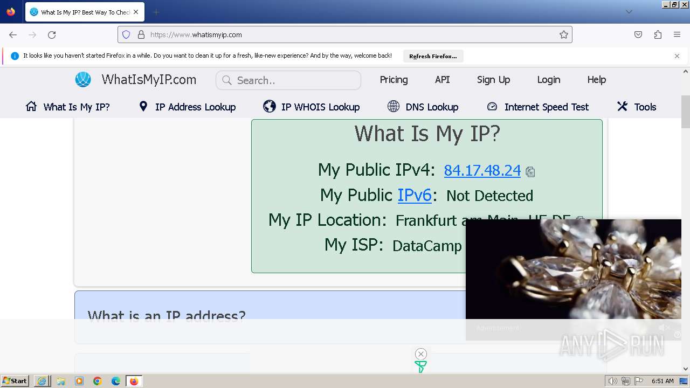Launch Google Chrome from the taskbar
690x388 pixels.
(x=98, y=381)
